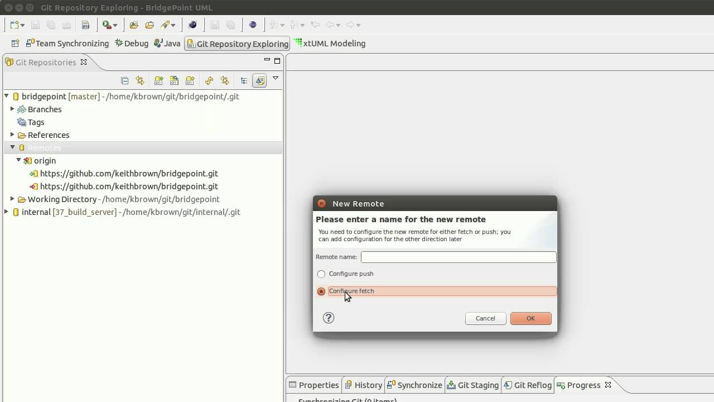Collapse all in Git Repositories view

point(124,81)
